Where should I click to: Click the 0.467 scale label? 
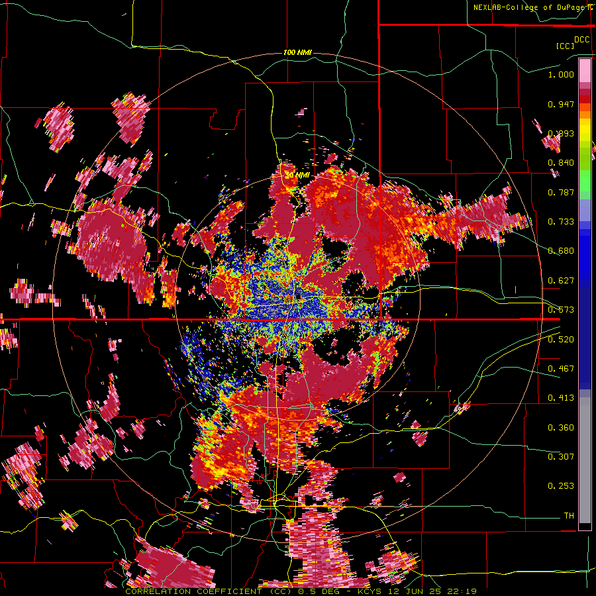(561, 369)
